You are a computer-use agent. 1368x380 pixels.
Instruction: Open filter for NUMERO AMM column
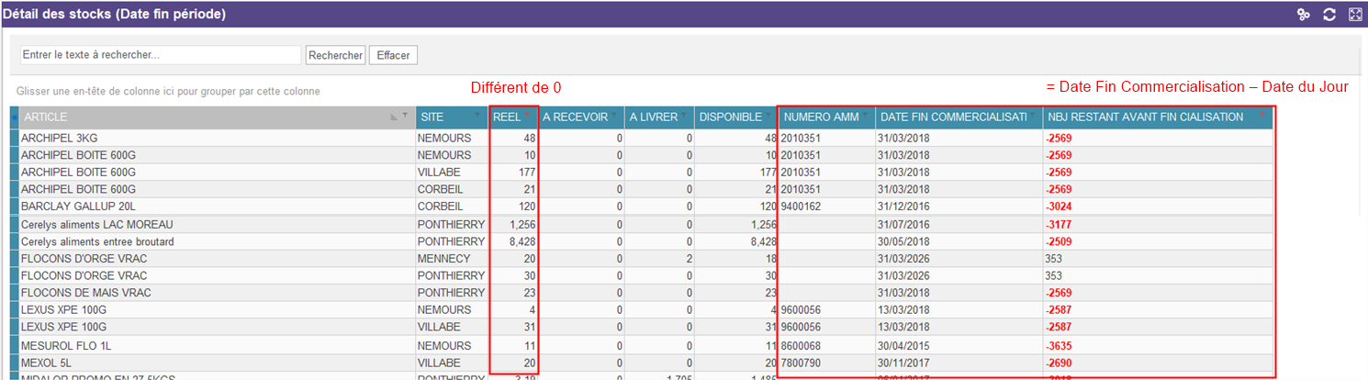click(865, 117)
